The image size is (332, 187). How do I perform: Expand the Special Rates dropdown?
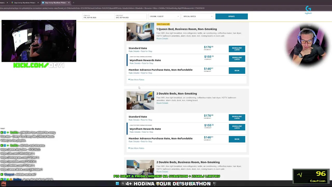(x=198, y=16)
